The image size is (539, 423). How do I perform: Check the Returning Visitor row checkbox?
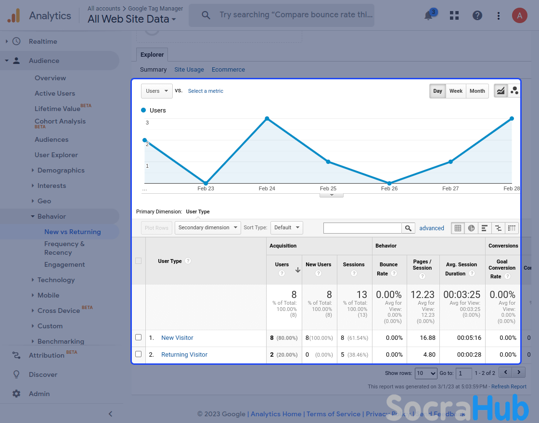click(x=139, y=354)
